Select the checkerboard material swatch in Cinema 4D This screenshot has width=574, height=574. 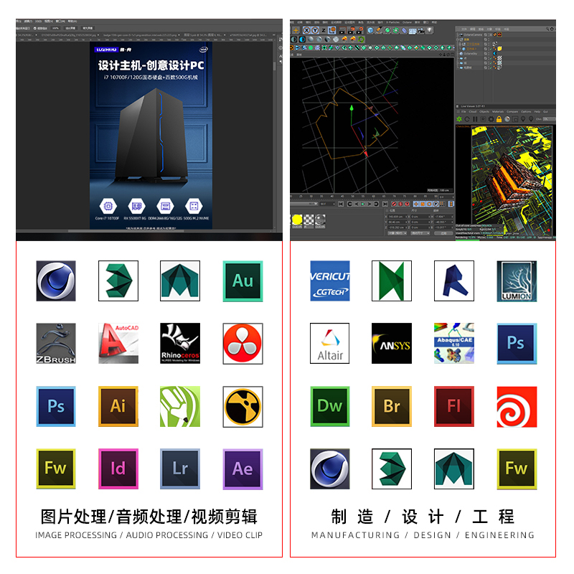309,220
